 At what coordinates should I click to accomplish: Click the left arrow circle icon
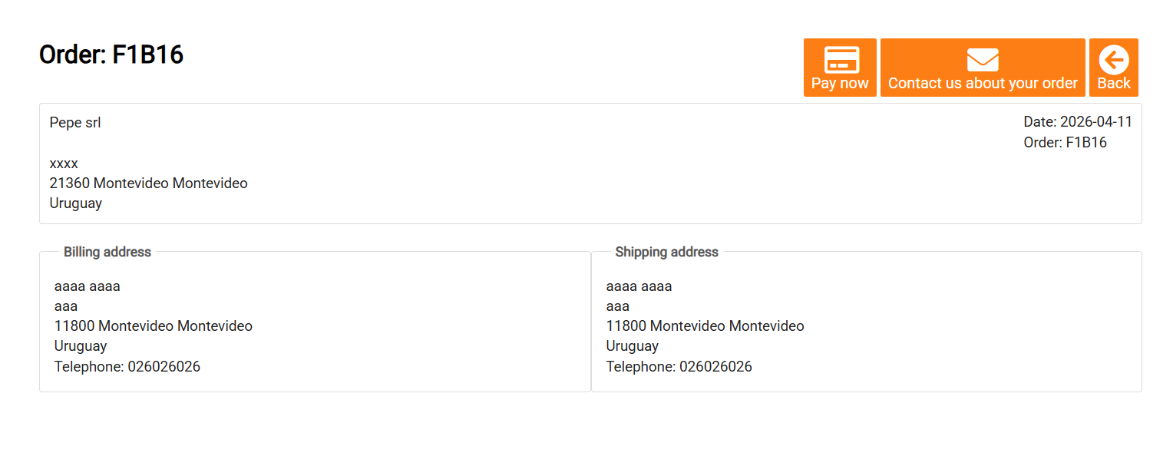[x=1113, y=59]
